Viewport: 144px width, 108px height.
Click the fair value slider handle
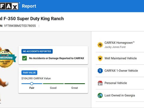[32, 84]
